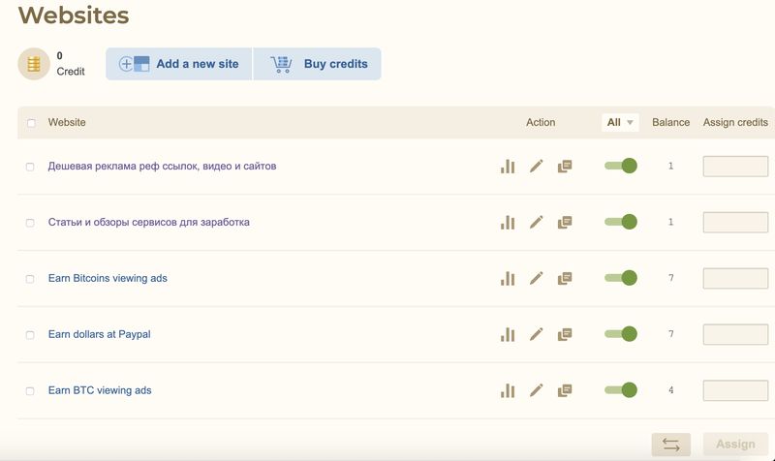Turn off toggle for Дешевая реклама site
This screenshot has width=775, height=461.
tap(620, 166)
